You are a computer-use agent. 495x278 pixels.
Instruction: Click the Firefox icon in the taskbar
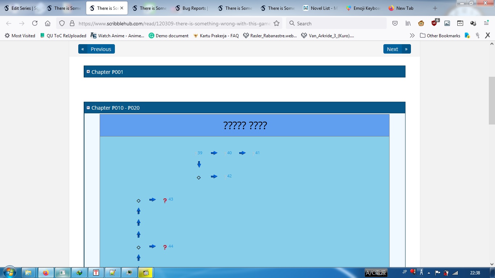click(46, 273)
